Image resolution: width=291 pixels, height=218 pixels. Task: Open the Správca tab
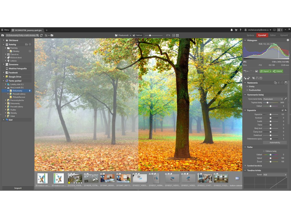[250, 35]
